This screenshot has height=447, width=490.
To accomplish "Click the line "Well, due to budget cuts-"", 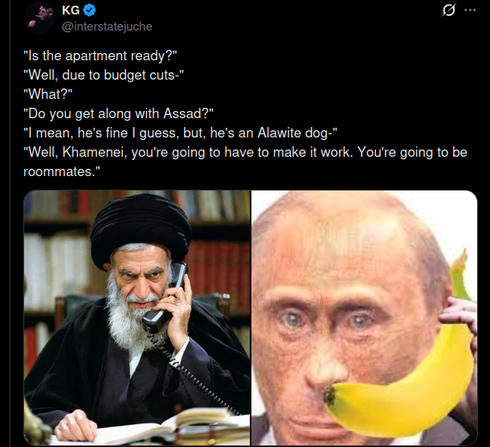I will click(104, 75).
